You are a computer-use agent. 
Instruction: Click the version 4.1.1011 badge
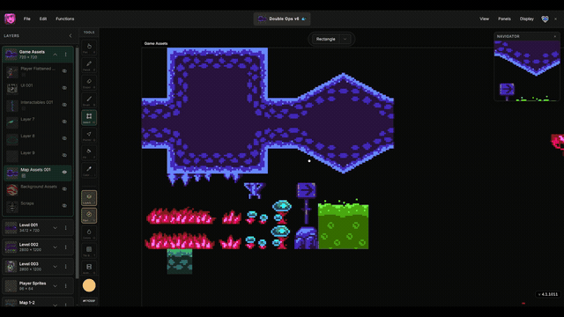(x=548, y=294)
